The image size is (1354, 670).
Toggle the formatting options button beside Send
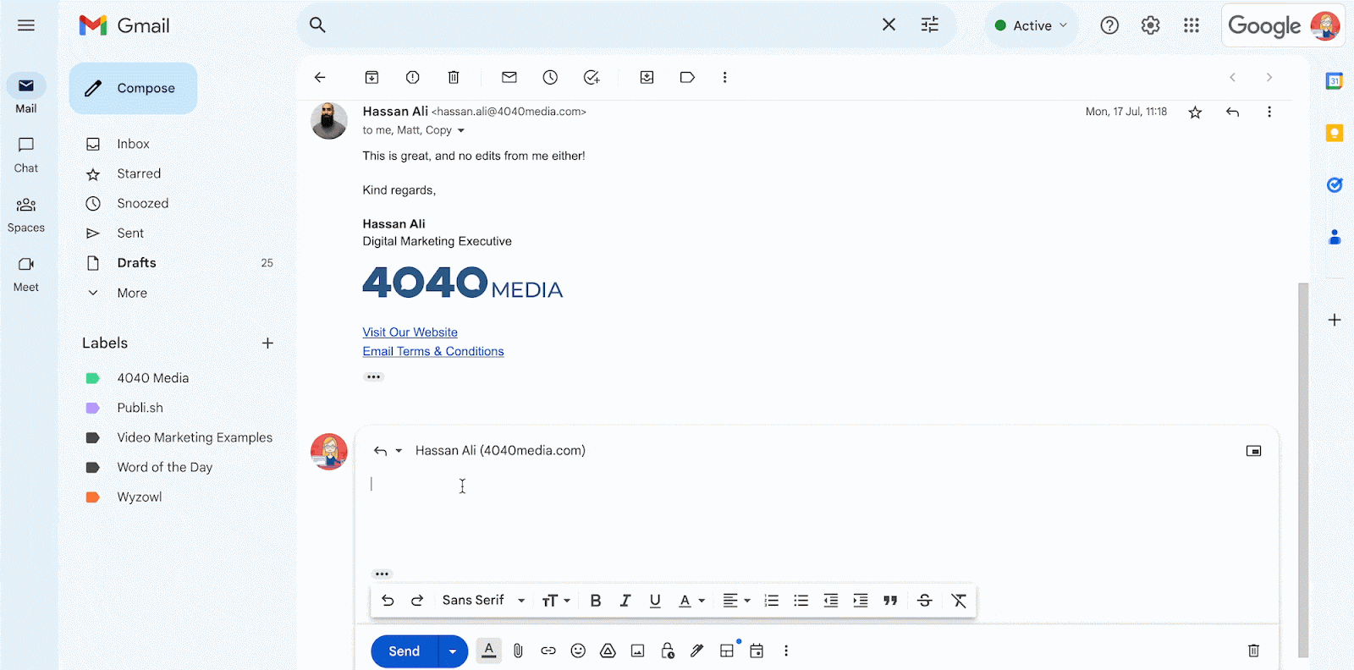click(x=488, y=651)
